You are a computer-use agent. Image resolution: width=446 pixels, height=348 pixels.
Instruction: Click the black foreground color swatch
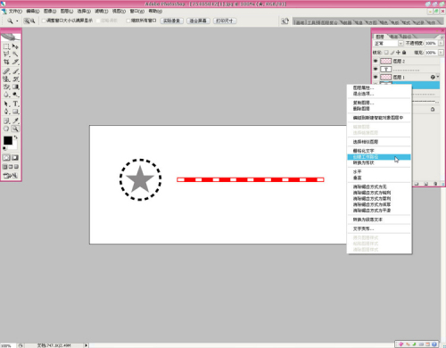click(x=7, y=140)
